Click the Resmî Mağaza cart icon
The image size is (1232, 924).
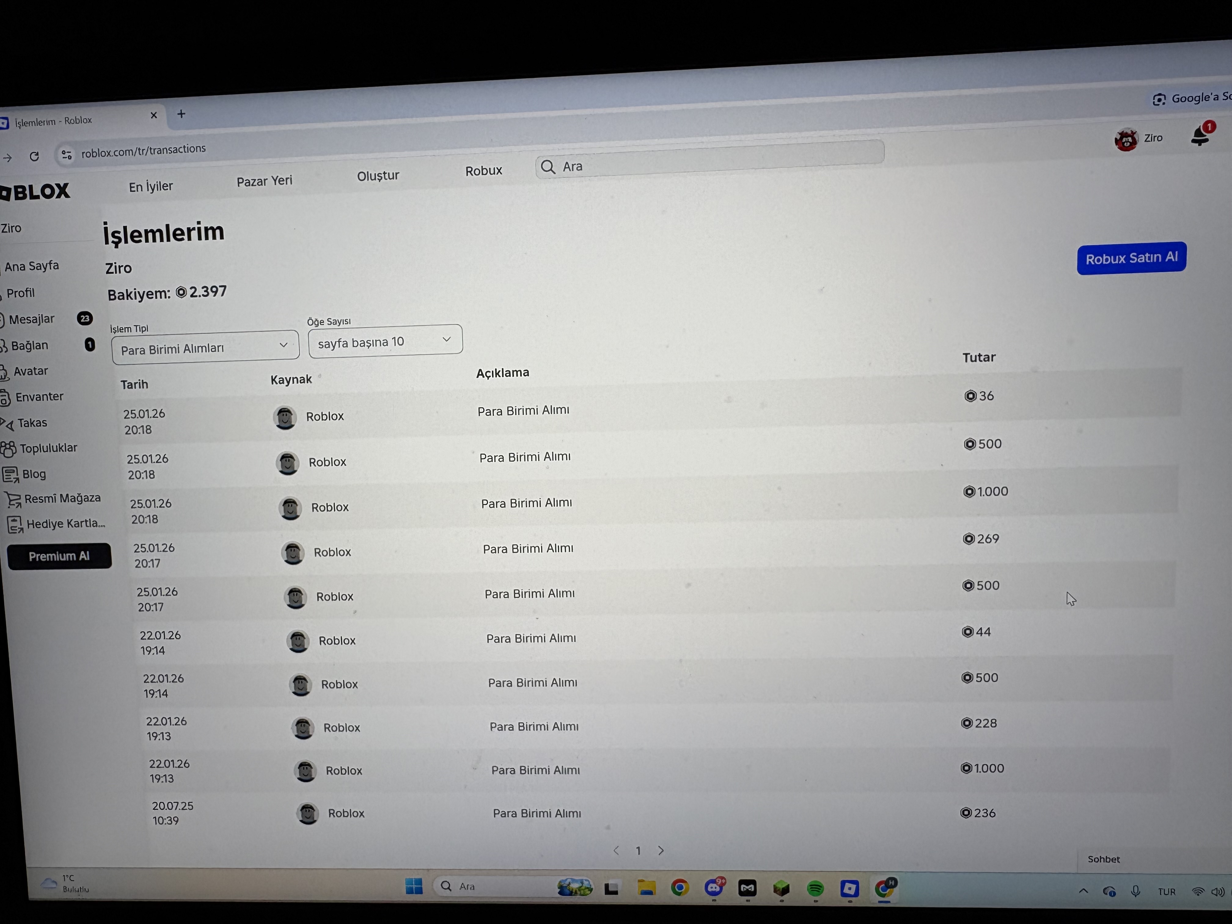coord(13,500)
